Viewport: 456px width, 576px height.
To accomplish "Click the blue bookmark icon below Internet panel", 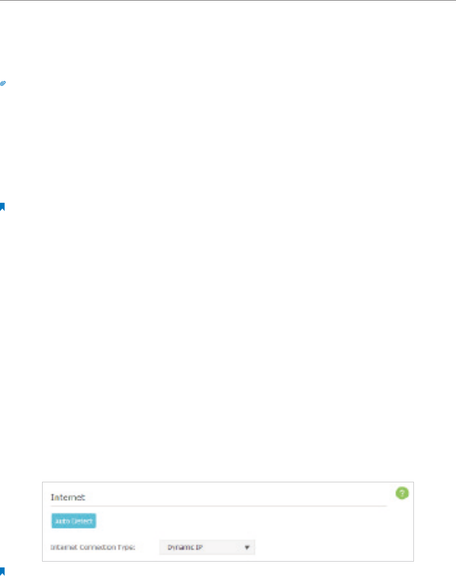I will [2, 572].
